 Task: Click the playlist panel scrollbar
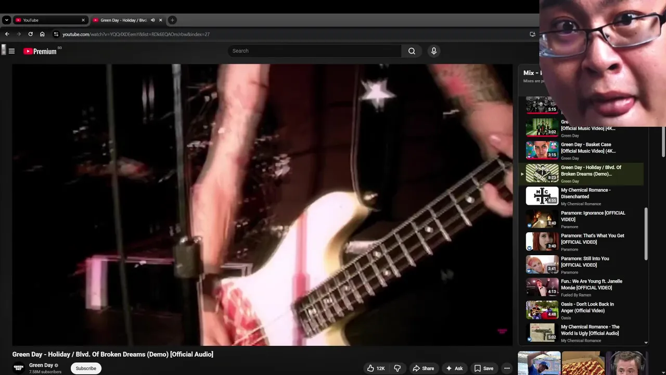[x=646, y=234]
